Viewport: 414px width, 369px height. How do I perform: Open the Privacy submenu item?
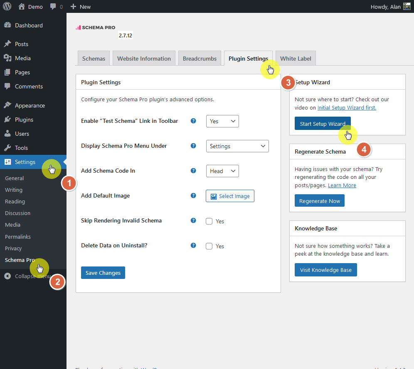(13, 248)
